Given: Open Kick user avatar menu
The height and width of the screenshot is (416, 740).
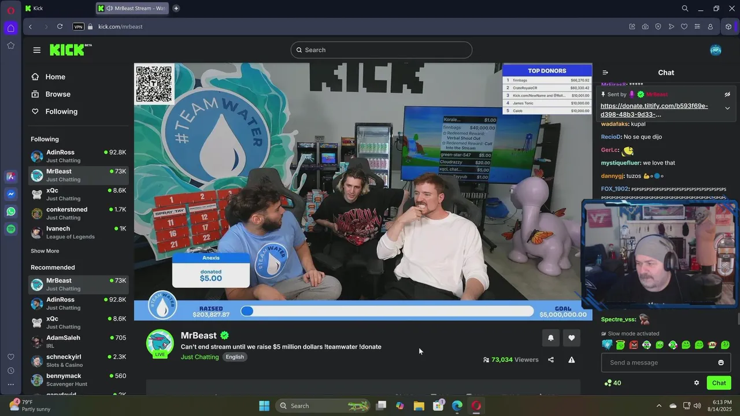Looking at the screenshot, I should coord(716,50).
